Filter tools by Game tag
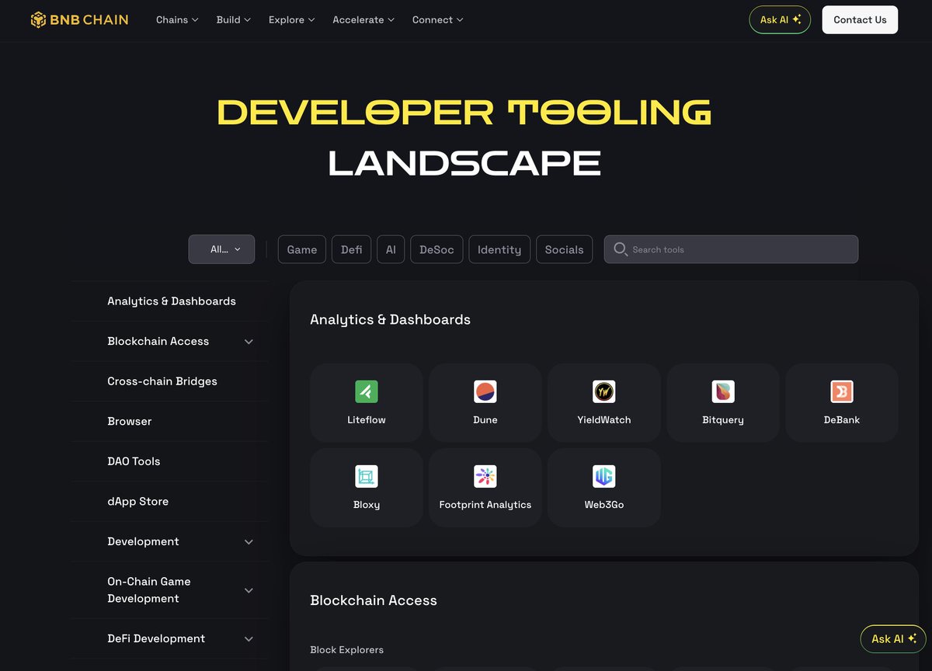 click(302, 249)
